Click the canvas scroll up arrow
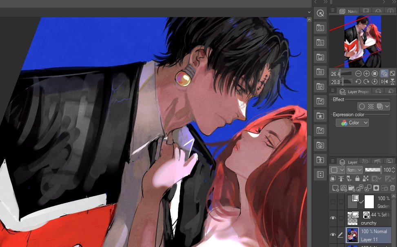 click(x=309, y=20)
